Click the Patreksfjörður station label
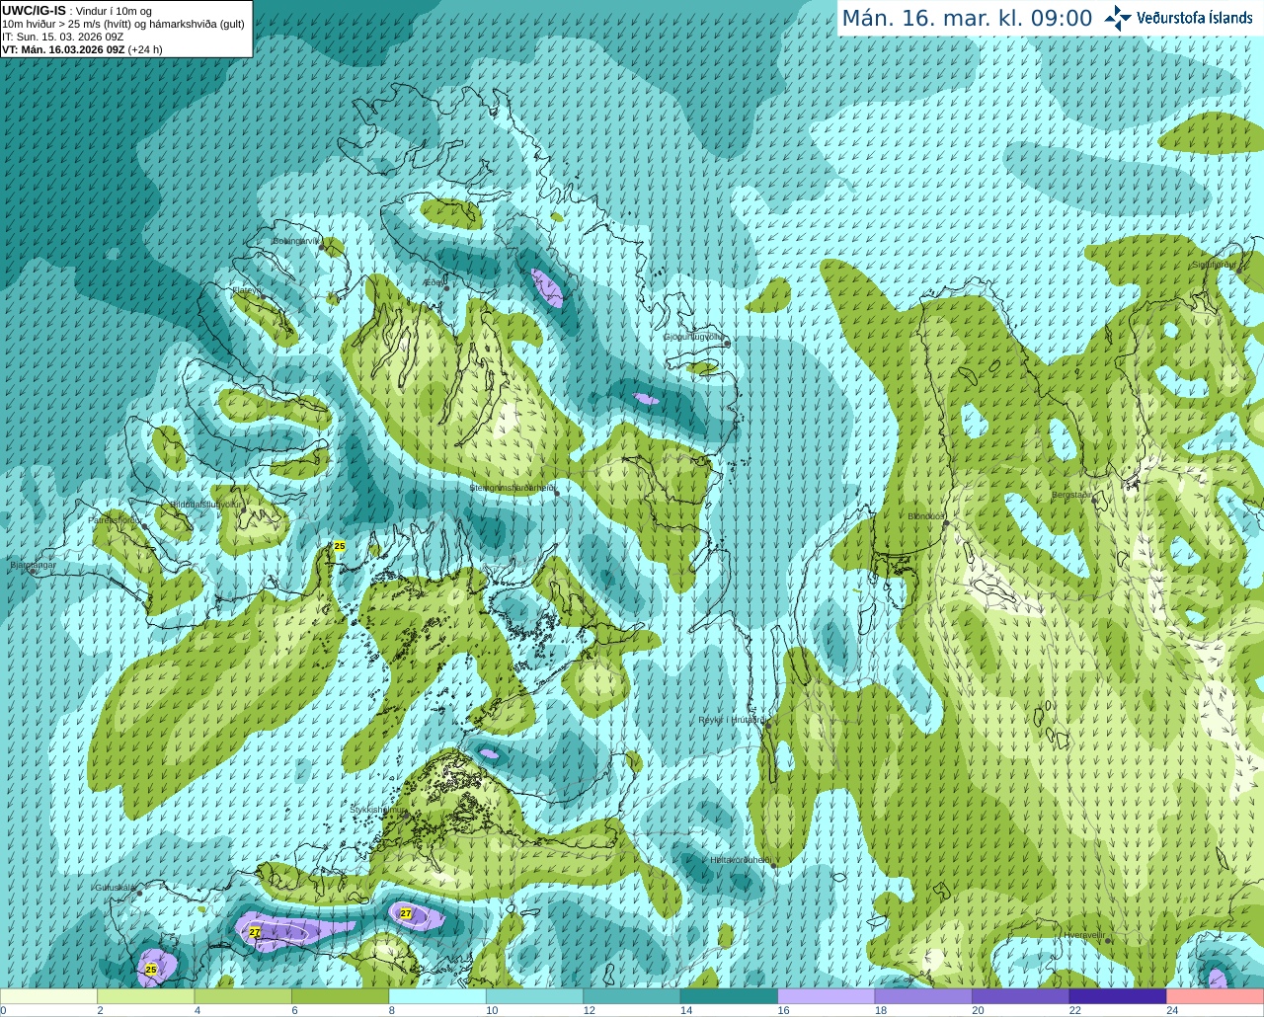This screenshot has width=1264, height=1017. [116, 519]
